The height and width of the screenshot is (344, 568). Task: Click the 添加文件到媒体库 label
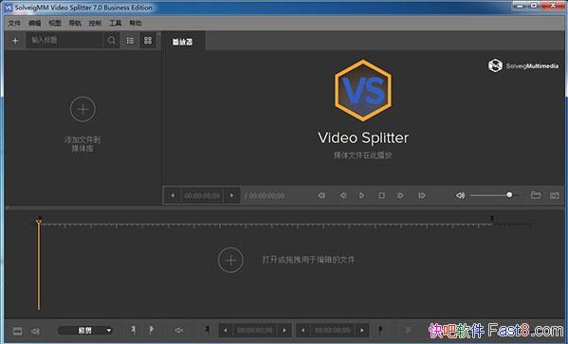(82, 144)
